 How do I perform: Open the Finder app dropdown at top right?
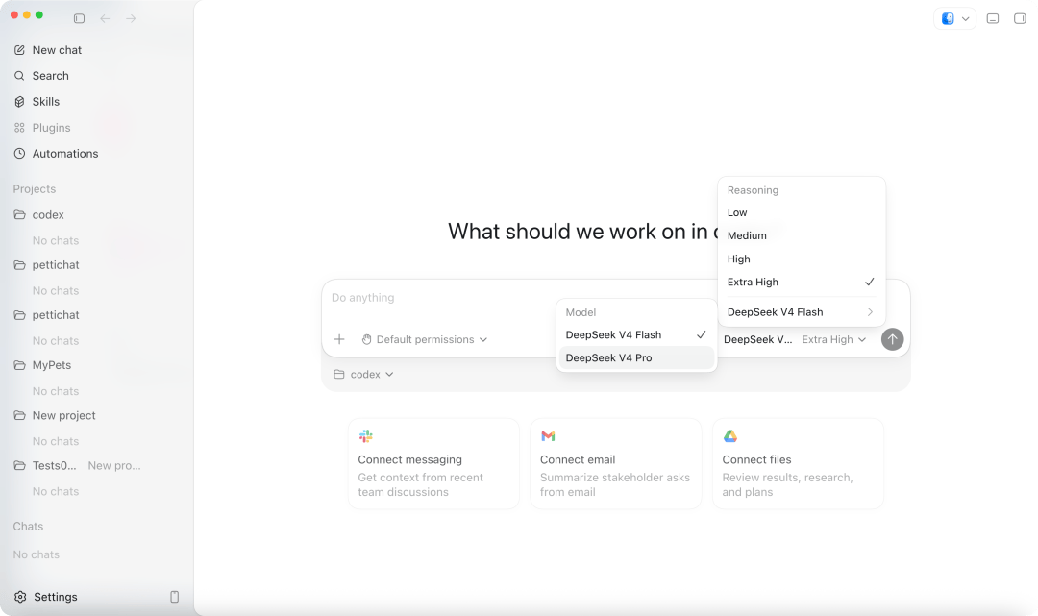click(x=954, y=18)
